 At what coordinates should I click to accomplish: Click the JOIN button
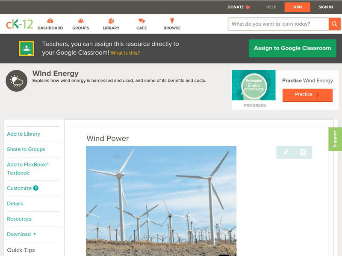[x=297, y=7]
